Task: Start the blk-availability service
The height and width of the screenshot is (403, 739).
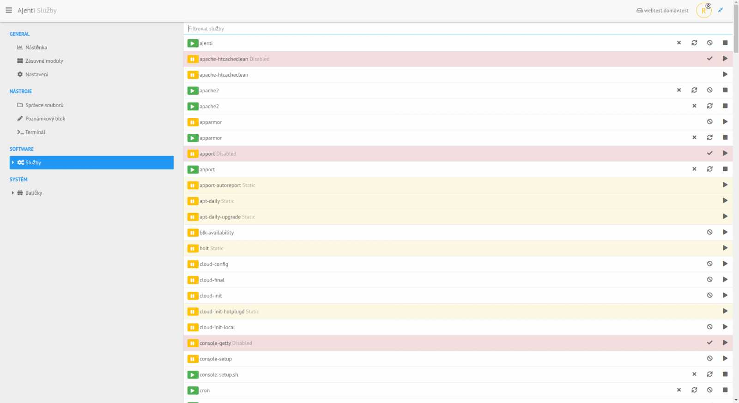Action: pyautogui.click(x=725, y=232)
